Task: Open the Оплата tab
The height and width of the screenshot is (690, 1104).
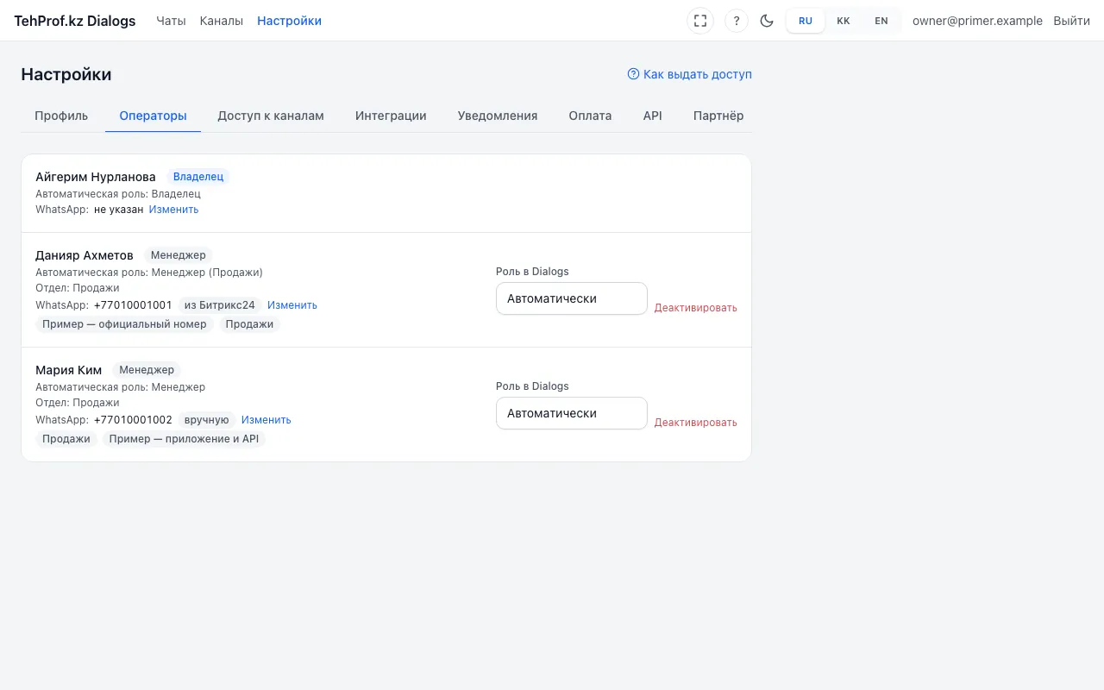Action: click(x=590, y=116)
